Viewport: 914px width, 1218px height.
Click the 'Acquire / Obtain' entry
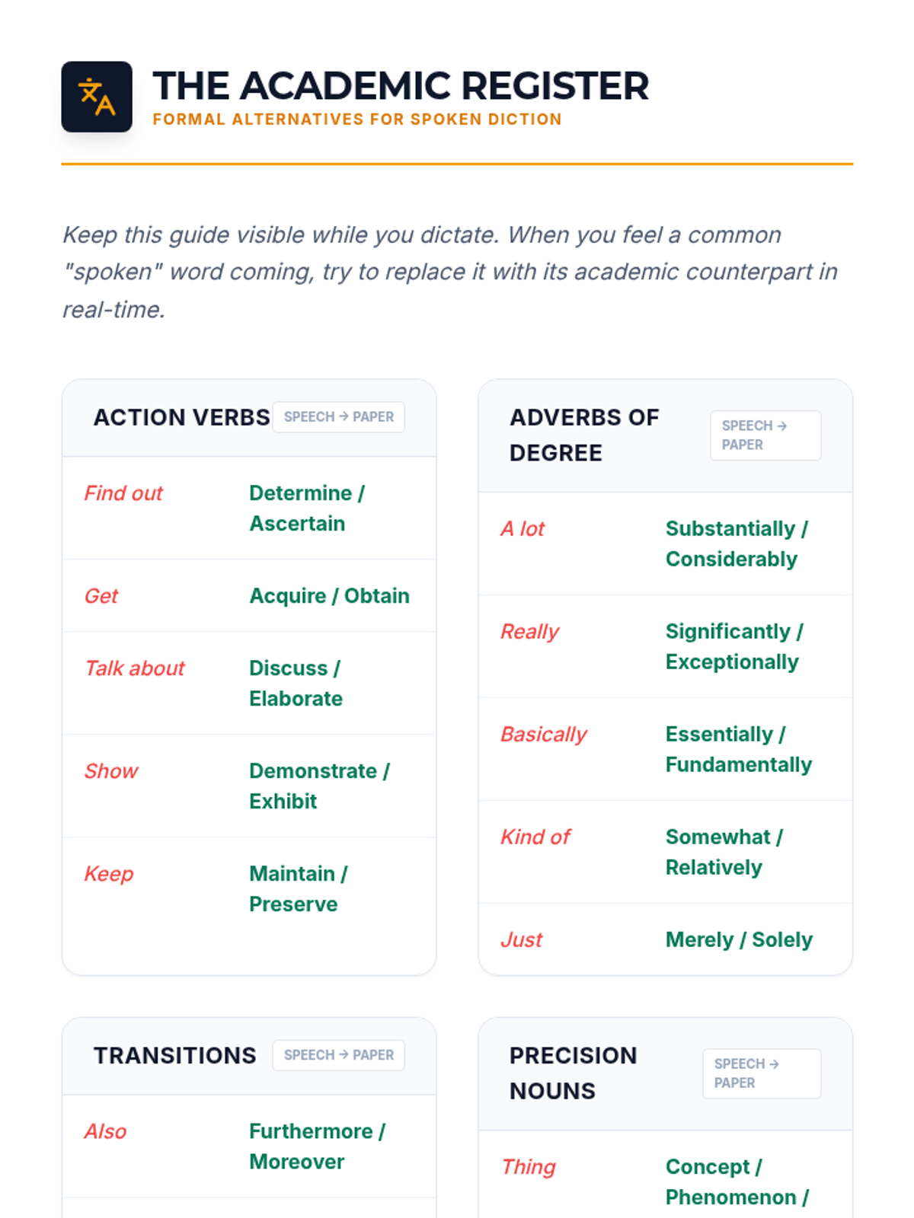tap(330, 596)
